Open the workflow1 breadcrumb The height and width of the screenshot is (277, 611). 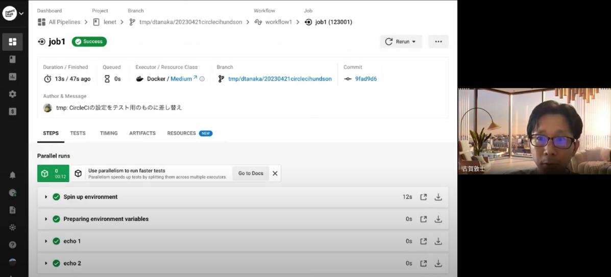(273, 22)
